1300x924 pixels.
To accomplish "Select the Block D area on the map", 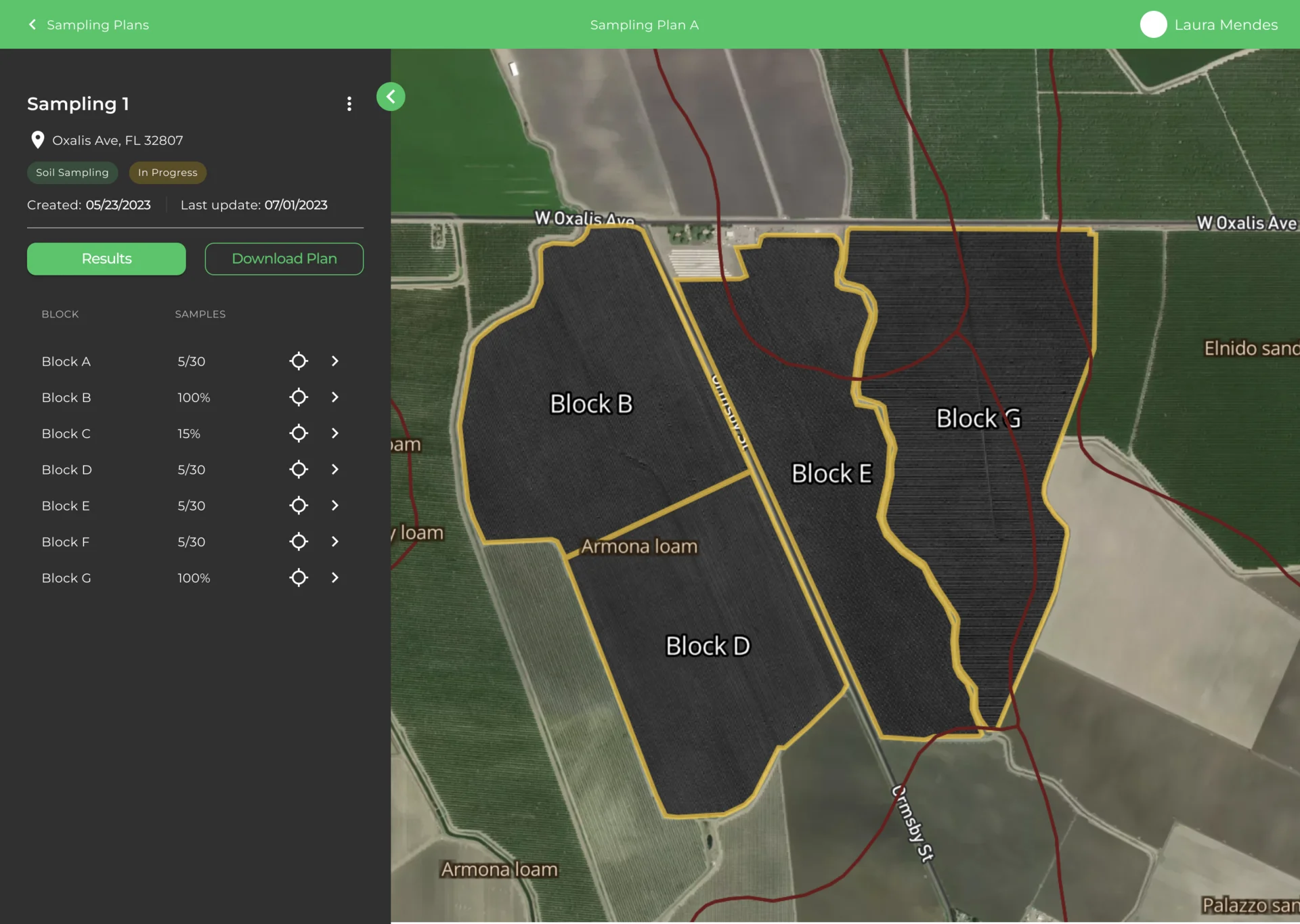I will [708, 646].
